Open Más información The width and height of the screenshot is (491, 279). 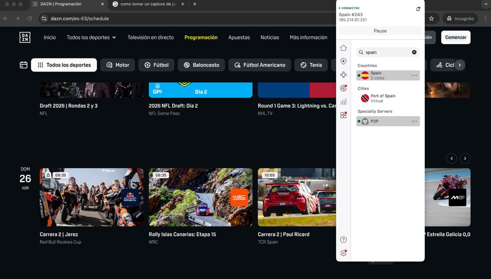[308, 37]
